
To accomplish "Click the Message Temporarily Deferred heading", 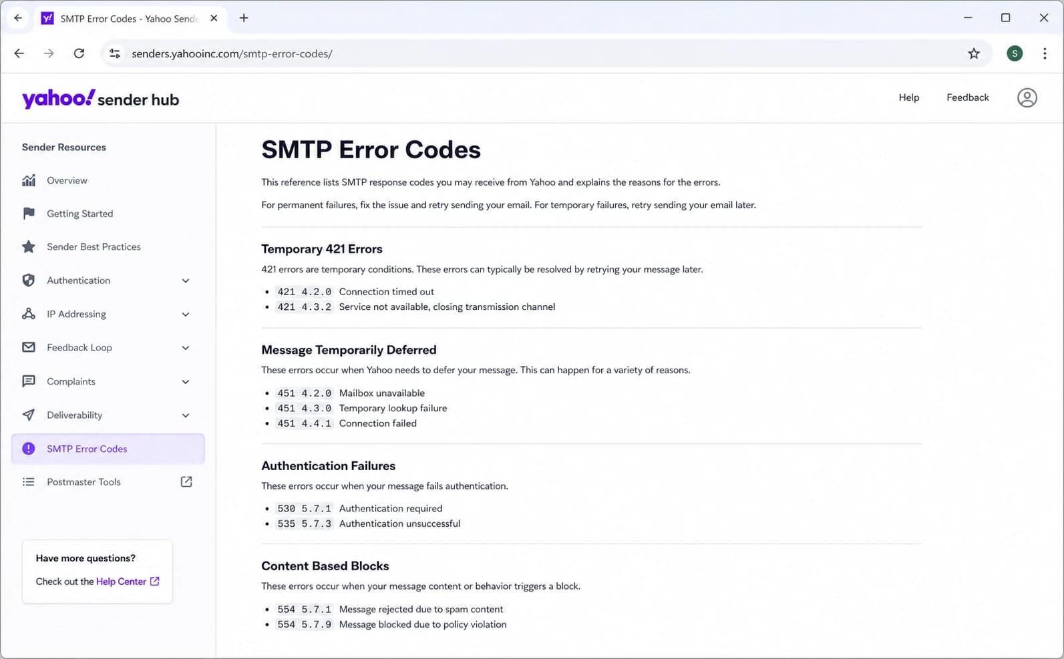I will [349, 350].
